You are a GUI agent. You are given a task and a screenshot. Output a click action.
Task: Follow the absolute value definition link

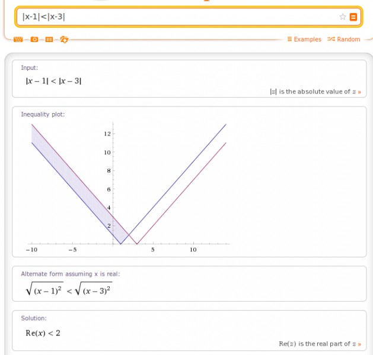pos(315,92)
